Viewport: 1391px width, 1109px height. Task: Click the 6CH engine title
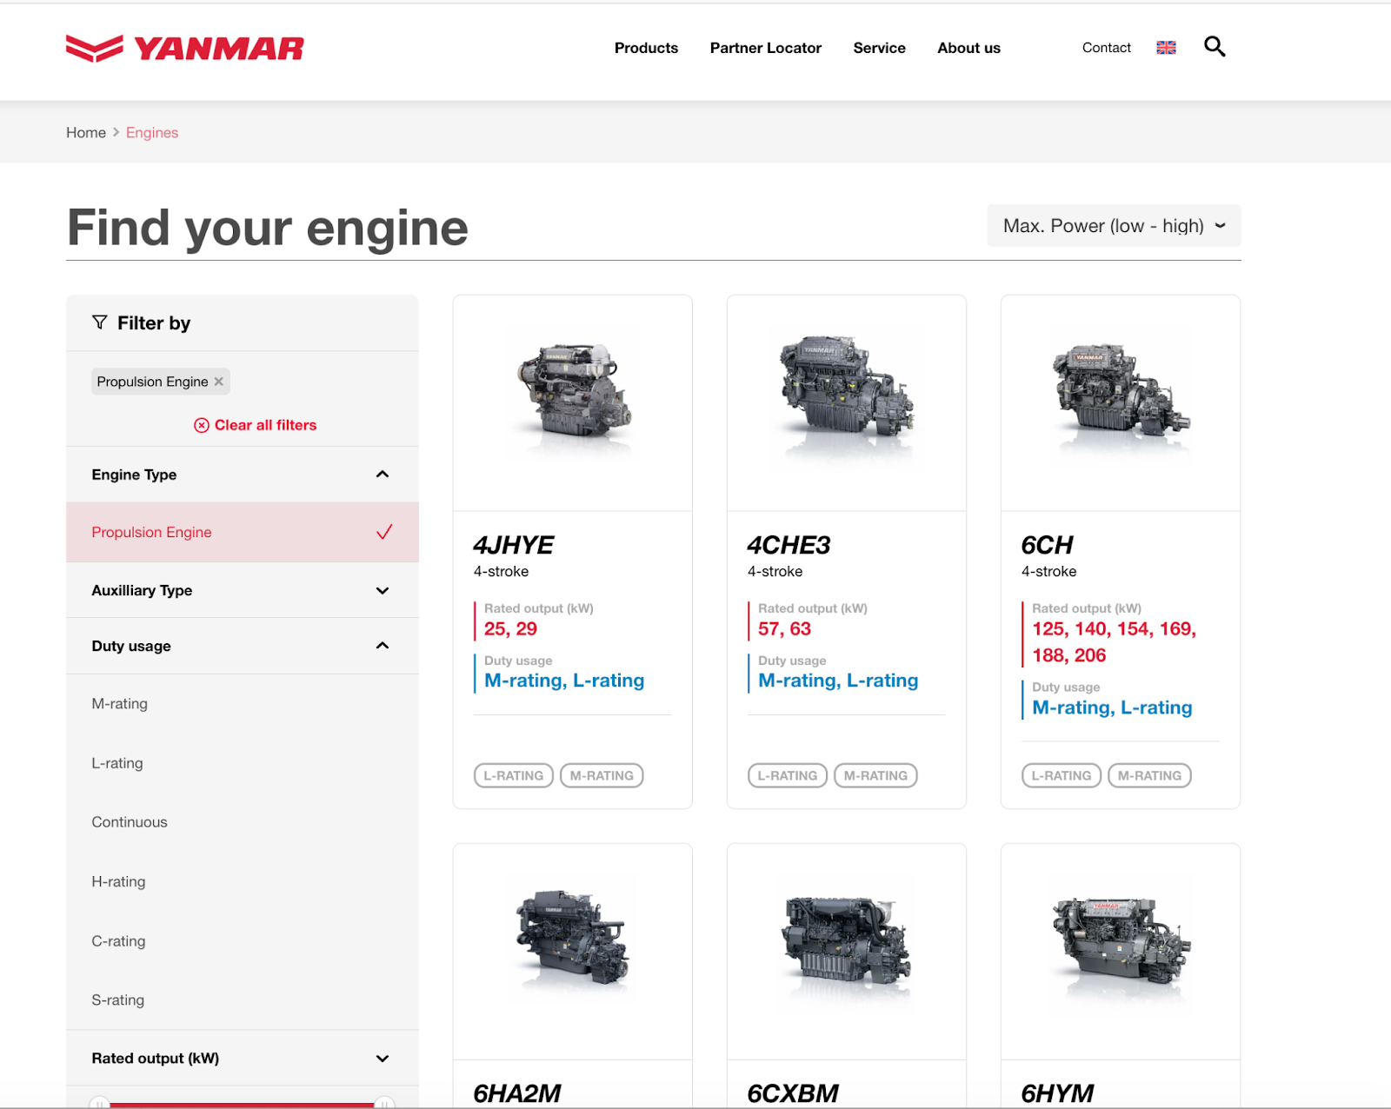tap(1047, 545)
